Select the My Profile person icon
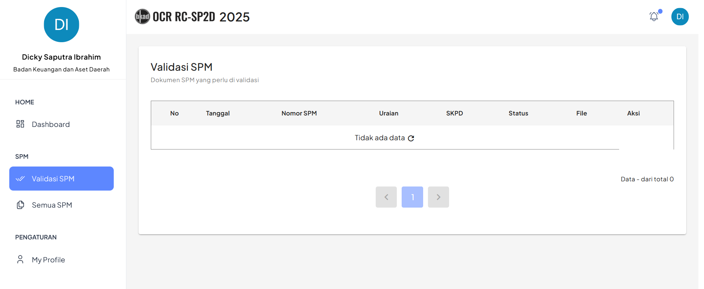This screenshot has width=704, height=289. point(20,259)
